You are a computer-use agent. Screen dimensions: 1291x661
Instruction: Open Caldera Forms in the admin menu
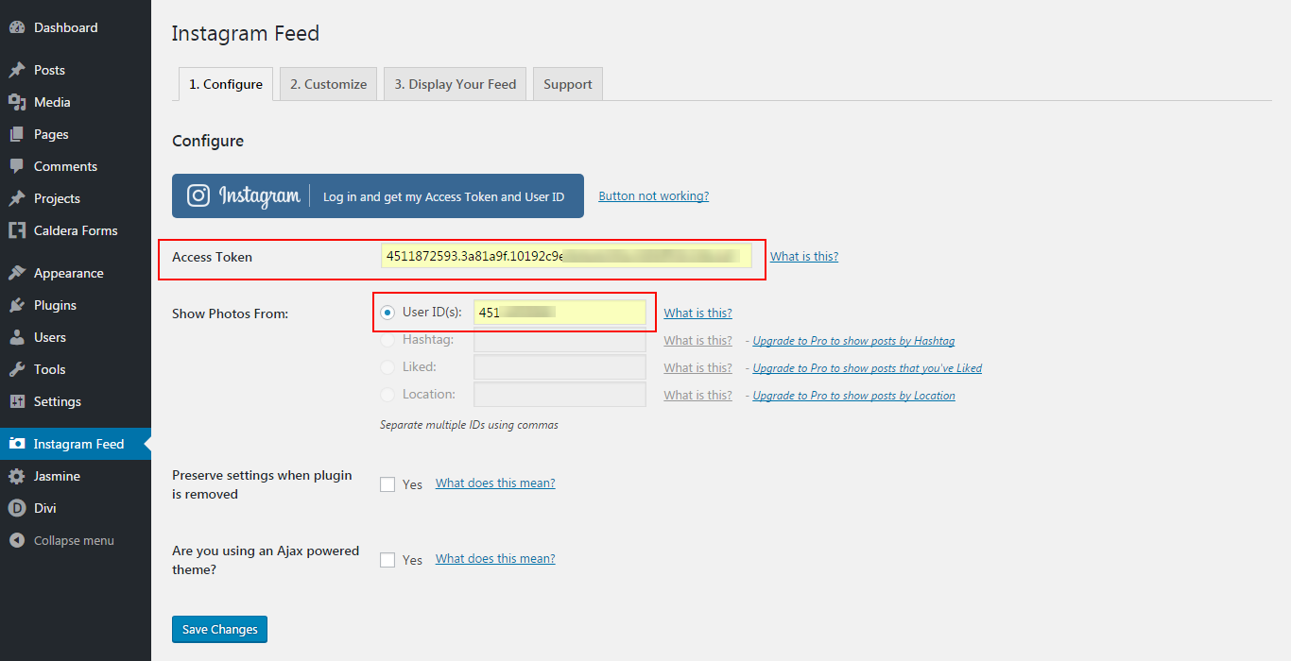76,230
